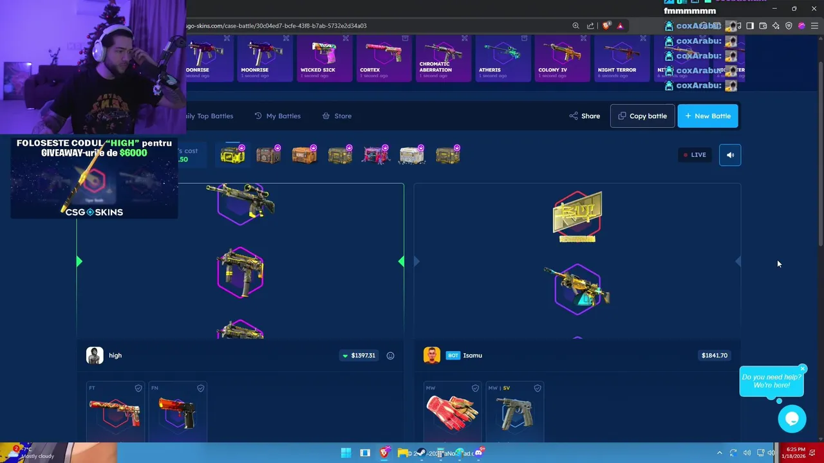
Task: Click the shield icon on the FT item
Action: [138, 388]
